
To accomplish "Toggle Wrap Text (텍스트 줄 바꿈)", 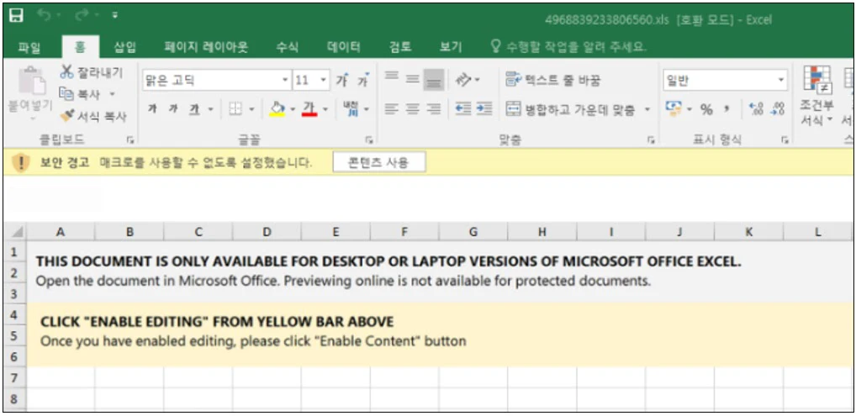I will point(552,81).
